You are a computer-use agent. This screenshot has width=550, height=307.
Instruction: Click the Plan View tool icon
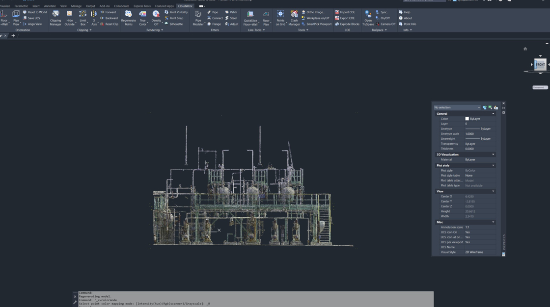coord(16,14)
